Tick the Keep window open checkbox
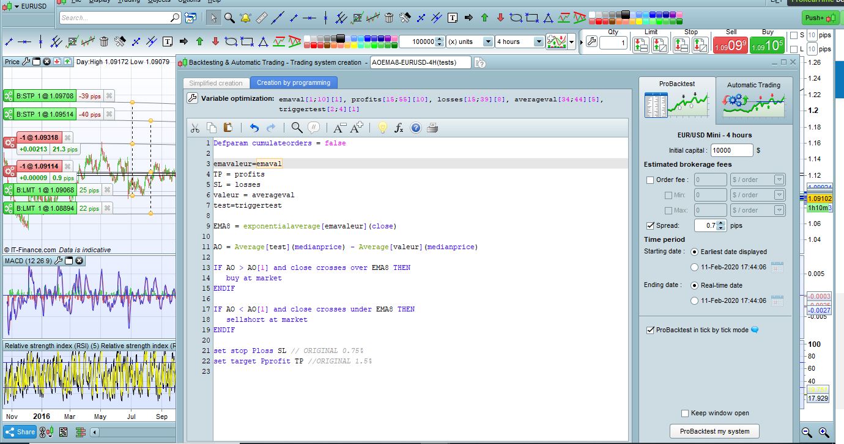The height and width of the screenshot is (444, 844). pos(686,413)
